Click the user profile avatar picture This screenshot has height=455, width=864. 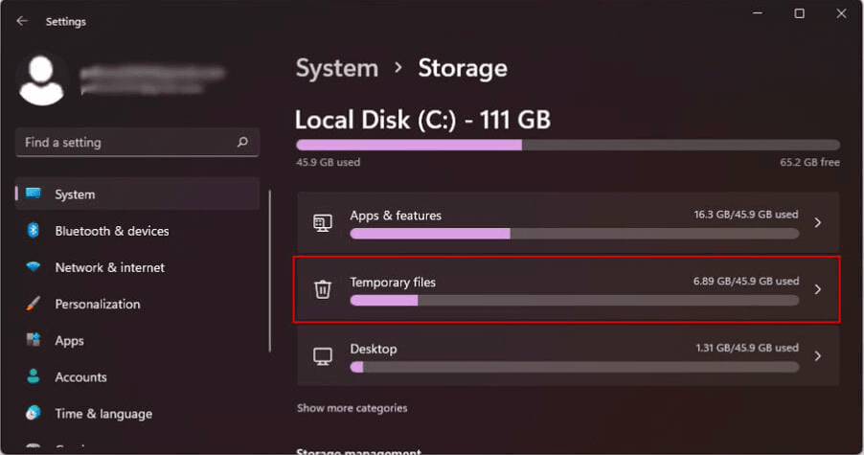click(x=41, y=80)
